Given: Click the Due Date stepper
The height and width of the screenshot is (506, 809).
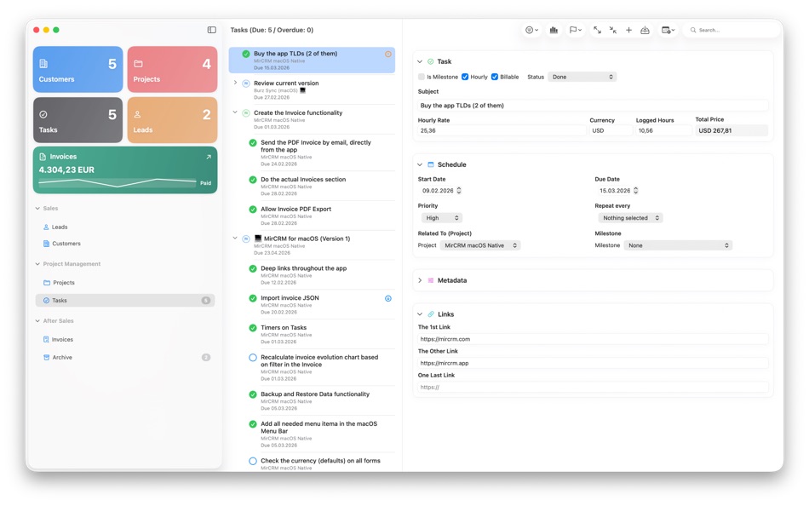Looking at the screenshot, I should pos(635,191).
